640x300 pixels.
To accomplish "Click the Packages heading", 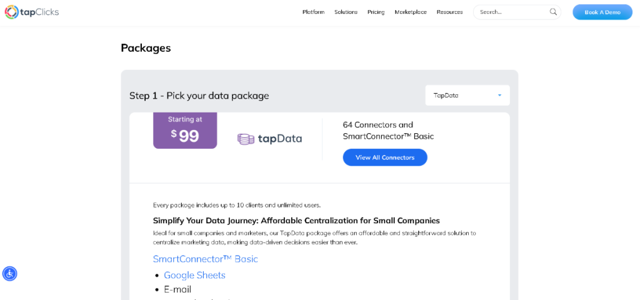I will [x=146, y=48].
